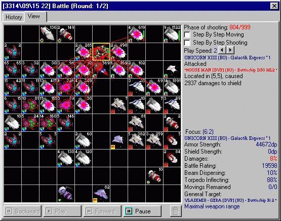
Task: Select the green alien ship labeled 5 24
Action: (30, 123)
